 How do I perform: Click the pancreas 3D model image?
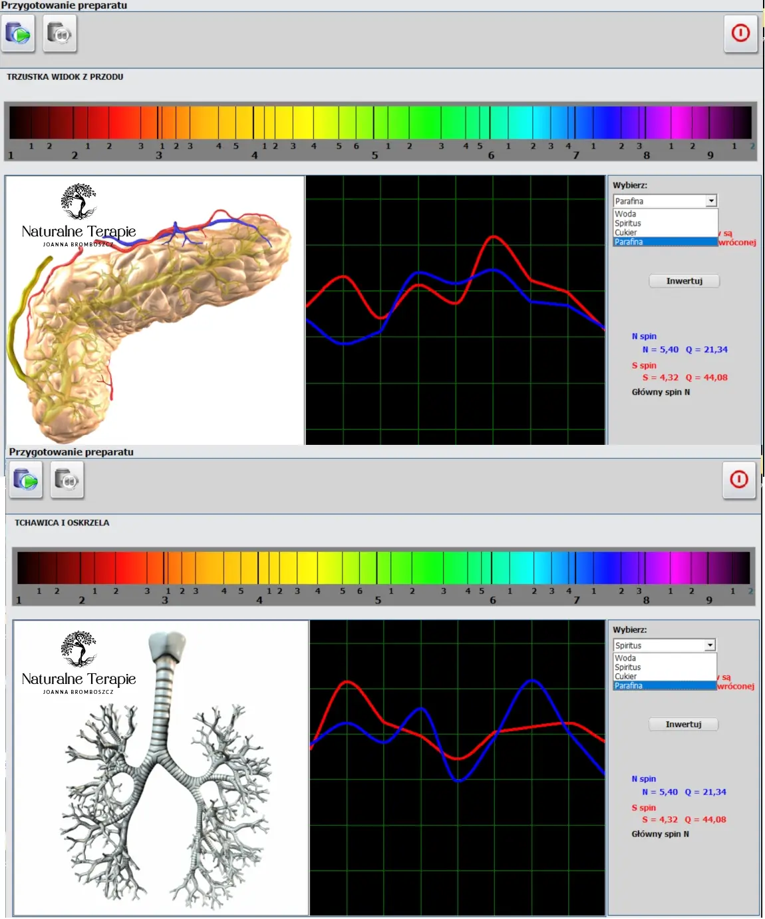point(155,310)
